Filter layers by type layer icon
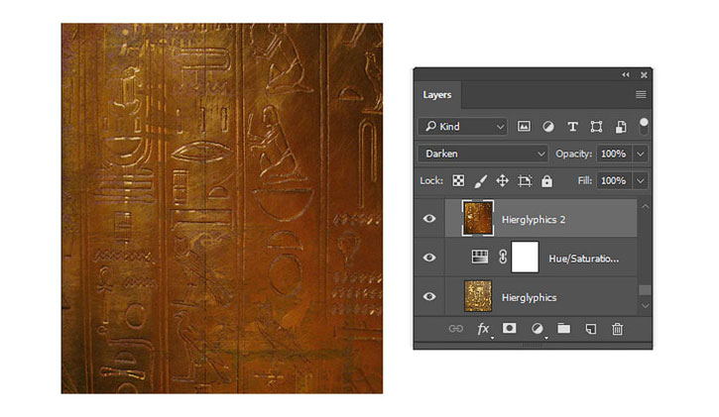The image size is (719, 417). (x=572, y=127)
